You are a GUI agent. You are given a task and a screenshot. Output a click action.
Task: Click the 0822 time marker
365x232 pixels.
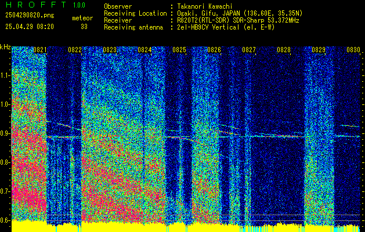75,49
